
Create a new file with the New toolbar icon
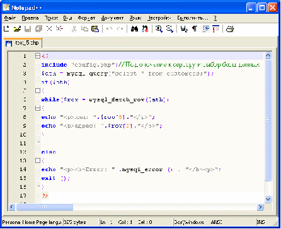pyautogui.click(x=7, y=29)
